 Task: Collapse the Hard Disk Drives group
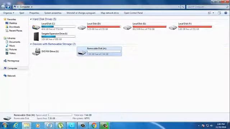[31, 19]
